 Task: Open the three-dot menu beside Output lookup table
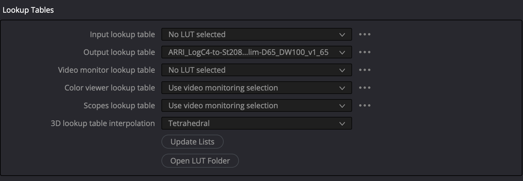pyautogui.click(x=364, y=52)
